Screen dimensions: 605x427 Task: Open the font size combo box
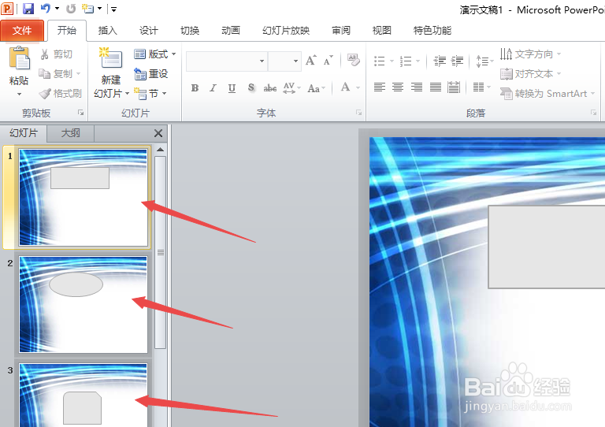click(x=284, y=61)
